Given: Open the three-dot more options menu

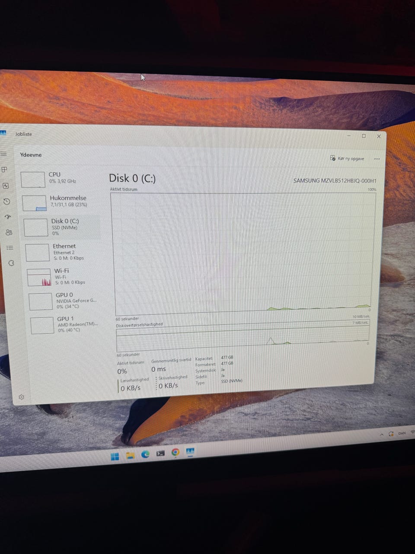Looking at the screenshot, I should point(377,159).
